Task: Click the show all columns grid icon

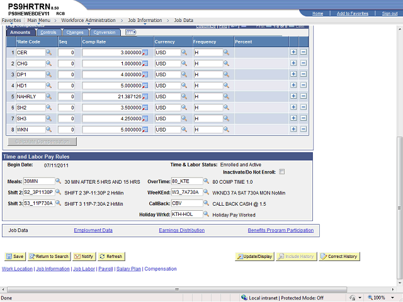Action: [130, 32]
